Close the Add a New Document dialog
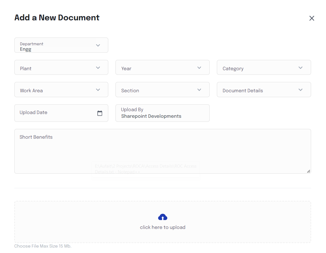Image resolution: width=326 pixels, height=253 pixels. [x=312, y=18]
